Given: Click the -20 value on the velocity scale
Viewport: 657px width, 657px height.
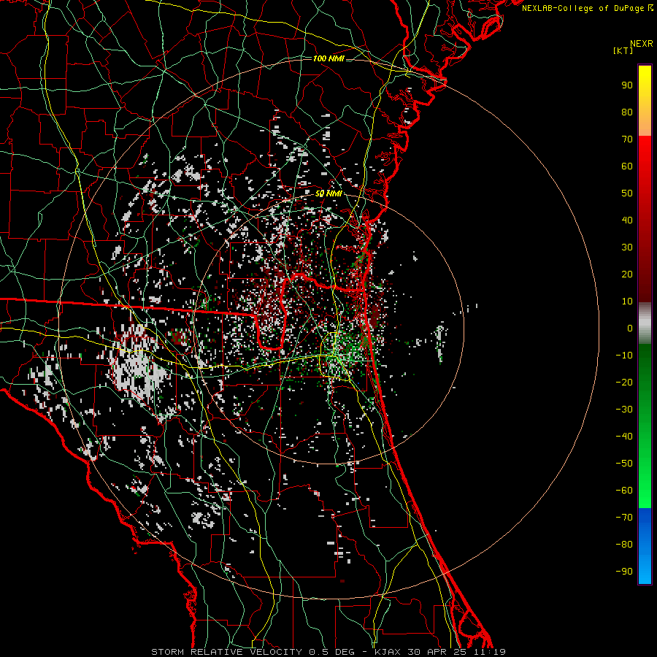Looking at the screenshot, I should pyautogui.click(x=624, y=383).
